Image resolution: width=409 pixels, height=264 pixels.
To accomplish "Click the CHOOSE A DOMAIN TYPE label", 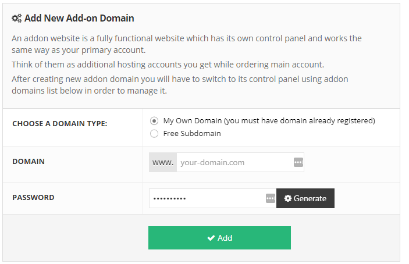I will pos(60,123).
